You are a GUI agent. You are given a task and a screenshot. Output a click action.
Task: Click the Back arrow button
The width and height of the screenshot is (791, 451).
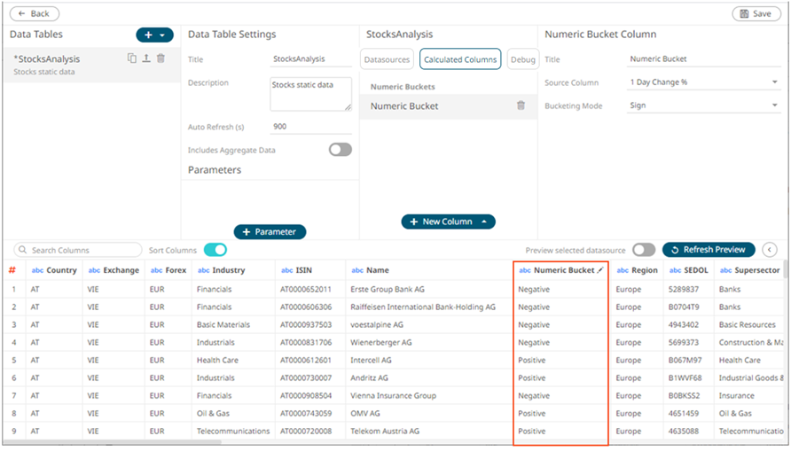[x=34, y=14]
